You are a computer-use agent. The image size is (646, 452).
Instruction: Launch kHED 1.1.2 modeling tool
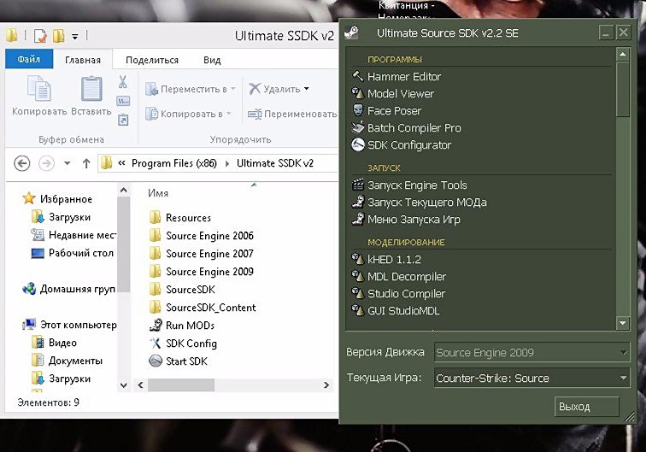(386, 260)
